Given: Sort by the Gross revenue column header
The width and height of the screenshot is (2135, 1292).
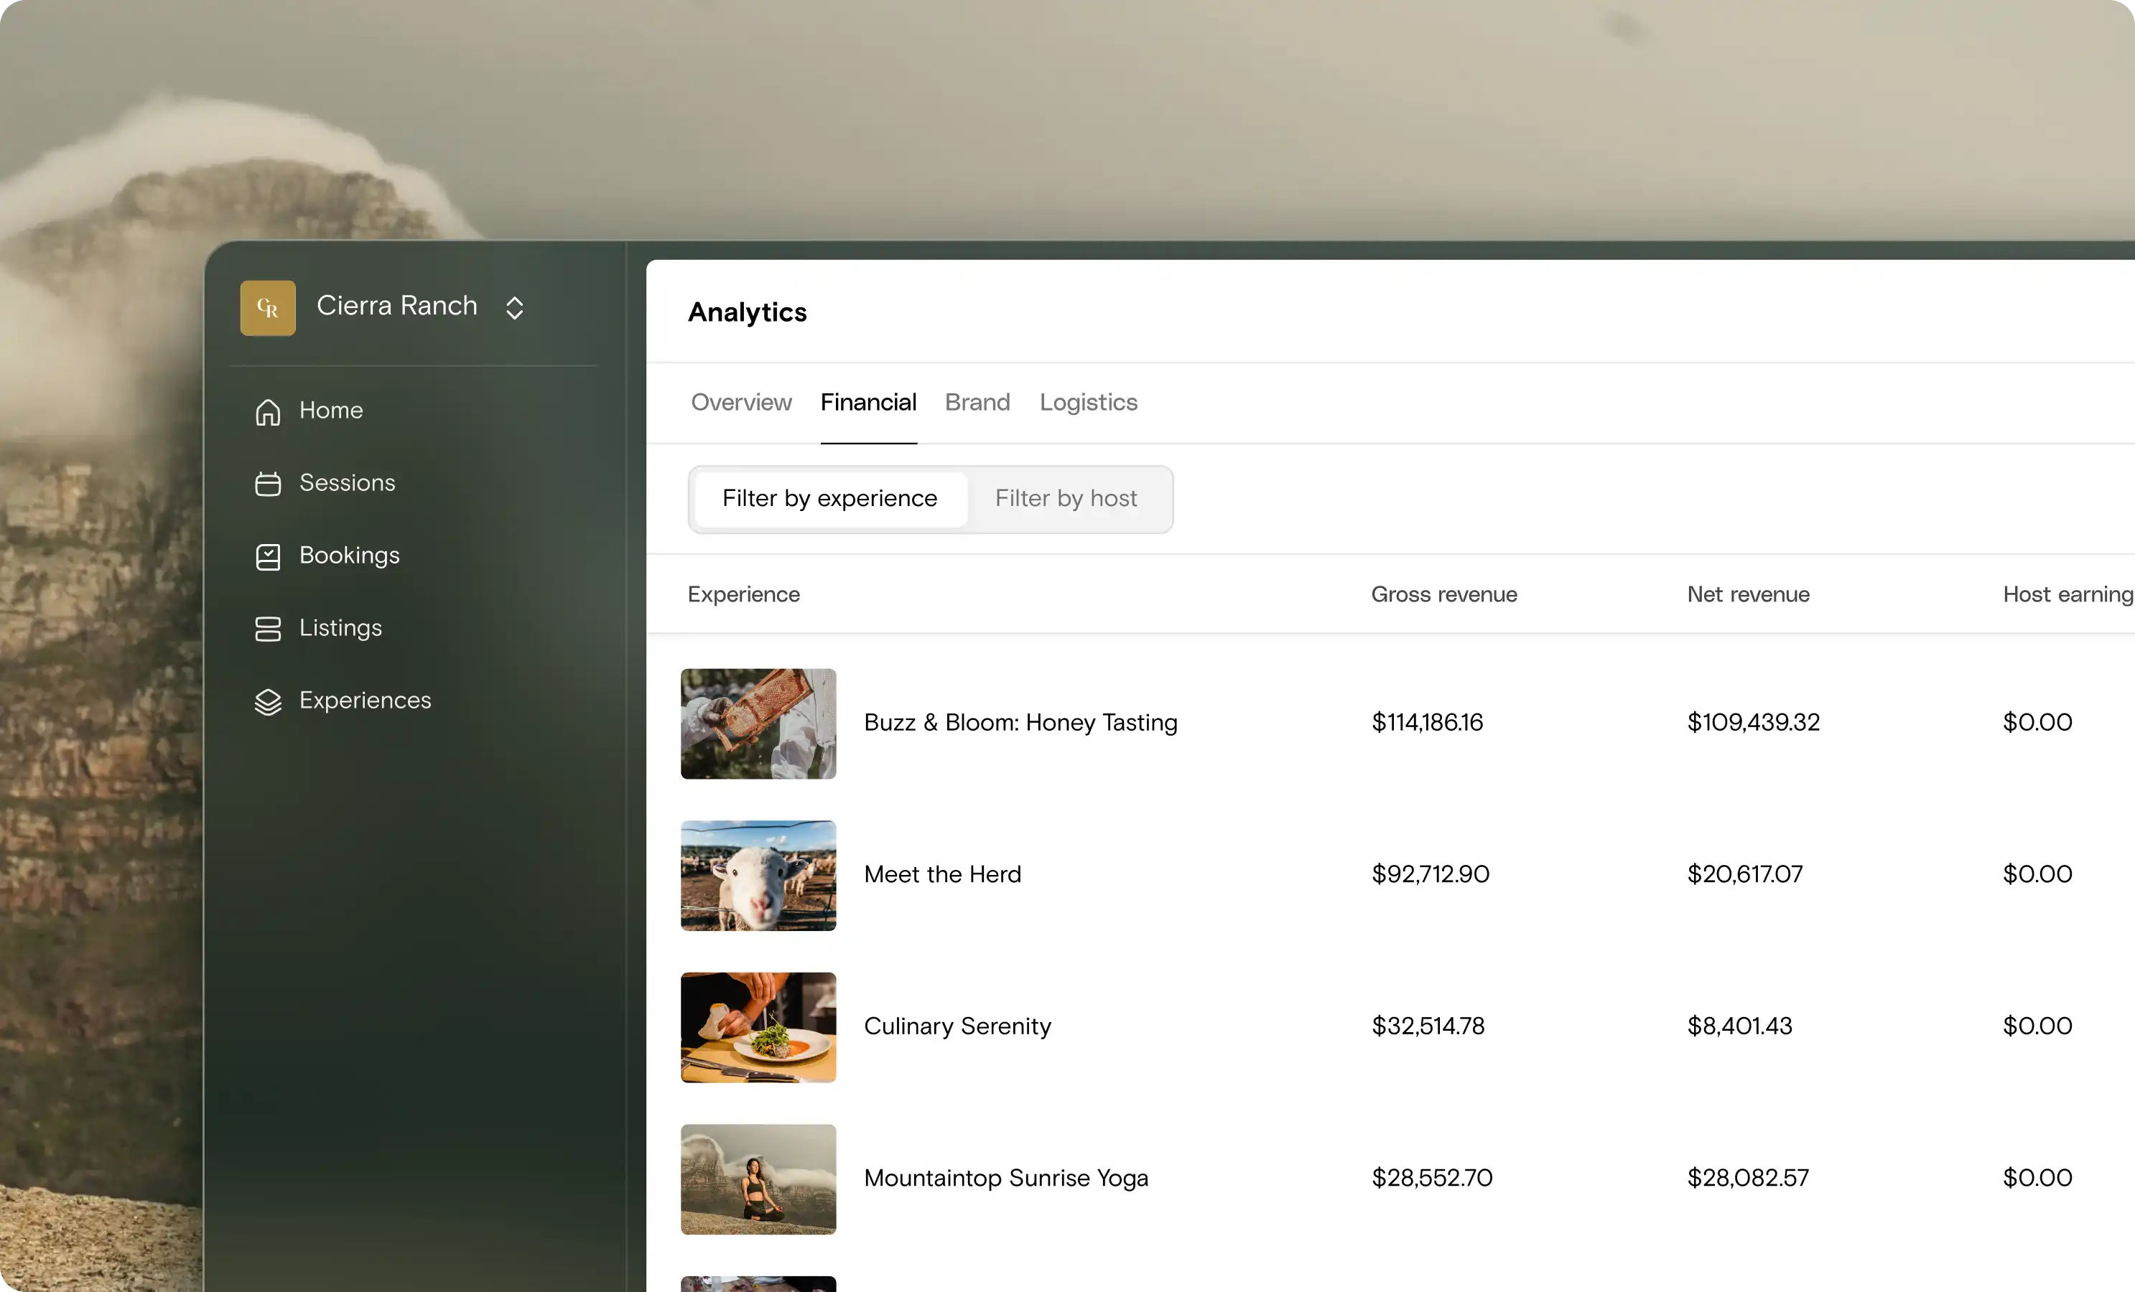Looking at the screenshot, I should 1443,594.
